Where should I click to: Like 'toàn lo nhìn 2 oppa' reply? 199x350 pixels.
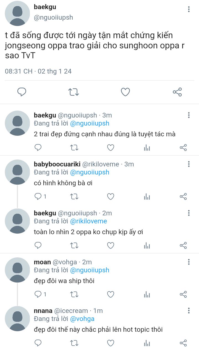pyautogui.click(x=111, y=245)
